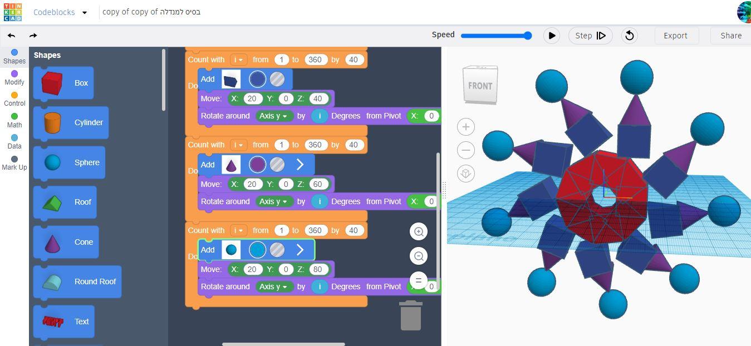Run the code with Play button
The height and width of the screenshot is (346, 751).
[551, 36]
